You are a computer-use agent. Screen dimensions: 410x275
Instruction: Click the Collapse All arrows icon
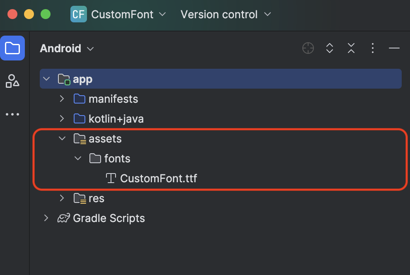coord(351,48)
